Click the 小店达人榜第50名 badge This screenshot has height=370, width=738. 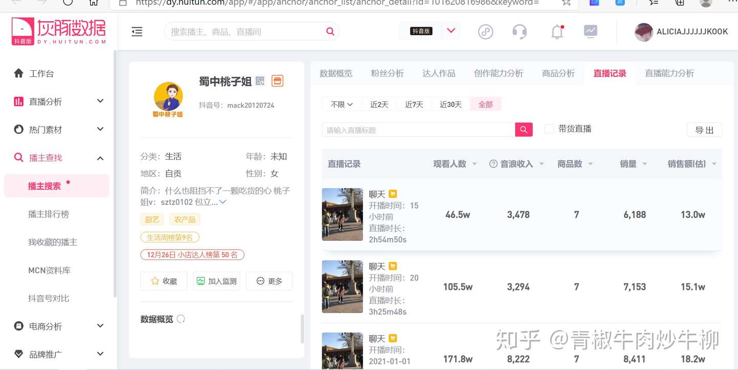click(192, 255)
